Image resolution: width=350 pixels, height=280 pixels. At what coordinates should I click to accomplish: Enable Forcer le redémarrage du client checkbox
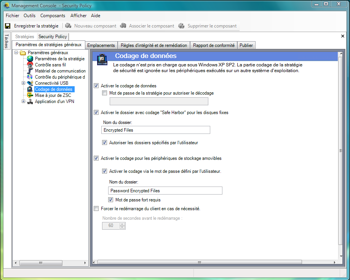point(96,209)
